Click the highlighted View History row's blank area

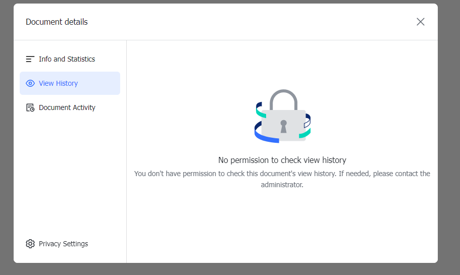coord(101,83)
